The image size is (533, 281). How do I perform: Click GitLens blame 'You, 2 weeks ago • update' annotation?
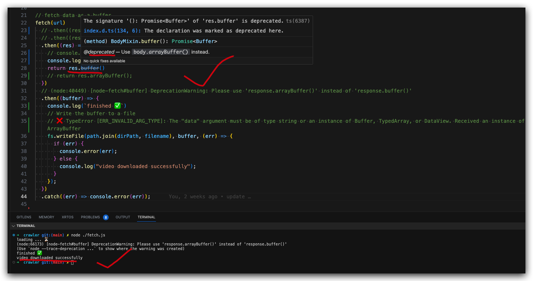[x=209, y=196]
